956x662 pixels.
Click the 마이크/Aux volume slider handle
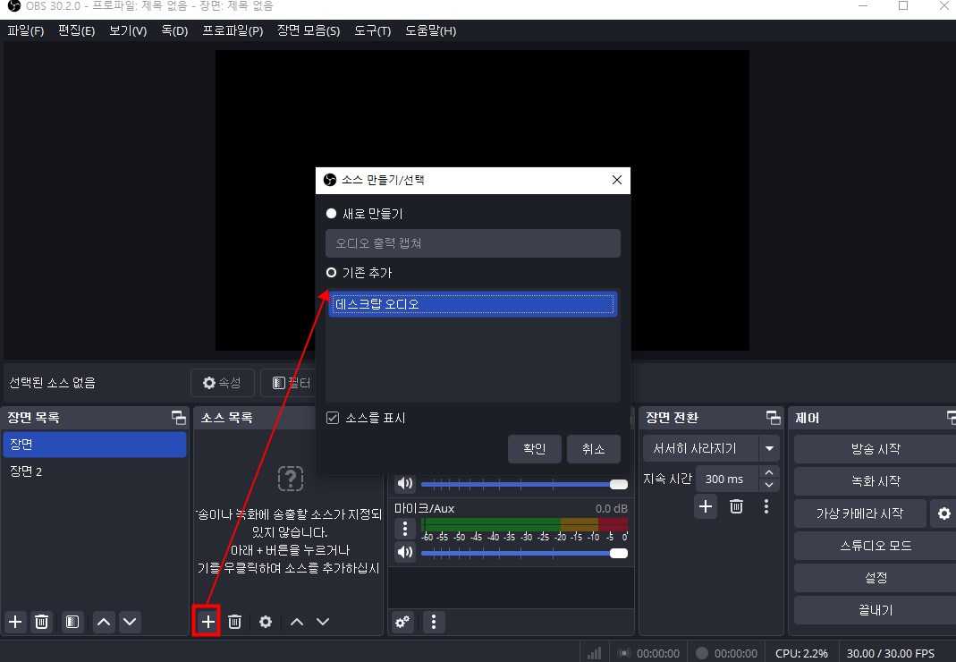click(619, 552)
